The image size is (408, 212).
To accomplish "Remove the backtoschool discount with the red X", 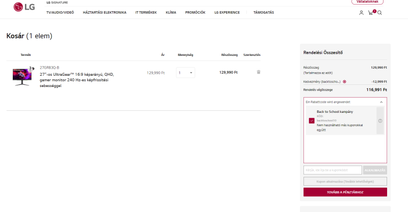I will tap(345, 81).
